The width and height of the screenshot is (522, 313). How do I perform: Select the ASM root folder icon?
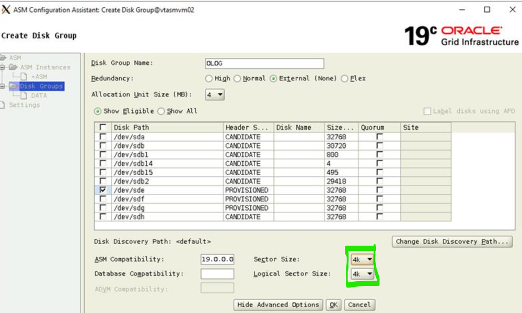(x=3, y=58)
